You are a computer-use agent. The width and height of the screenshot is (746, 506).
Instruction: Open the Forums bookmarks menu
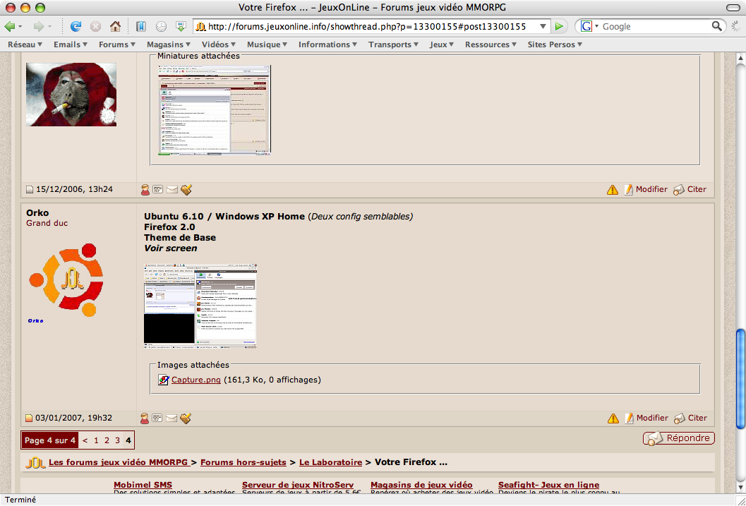point(117,44)
